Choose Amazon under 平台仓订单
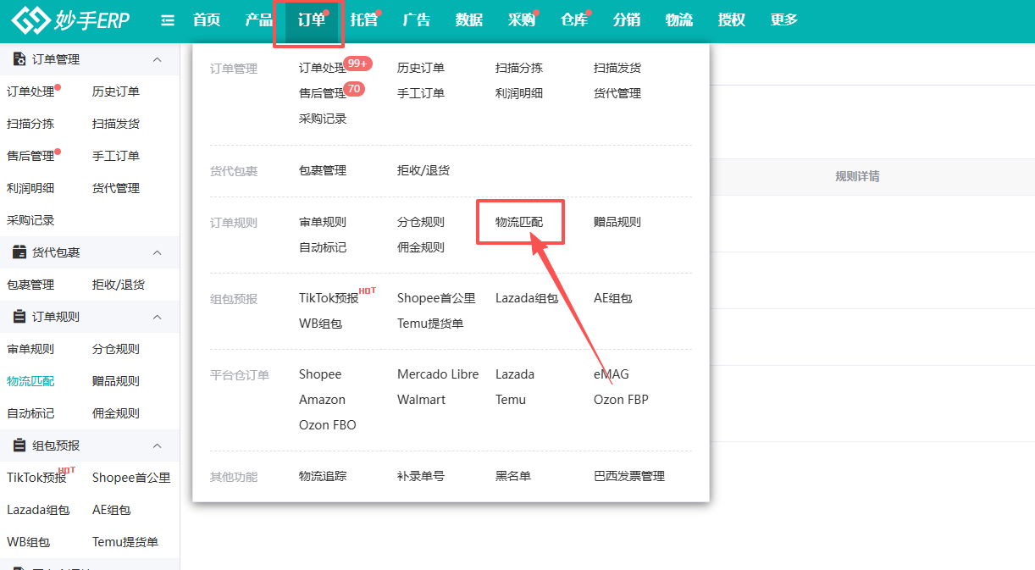This screenshot has height=570, width=1035. (x=322, y=400)
